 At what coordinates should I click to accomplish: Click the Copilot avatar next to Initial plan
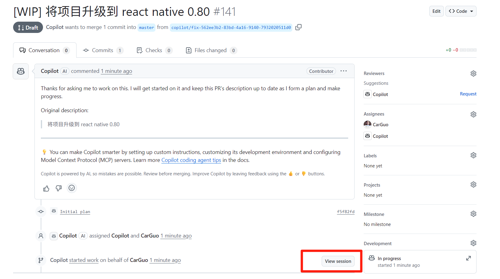point(54,211)
